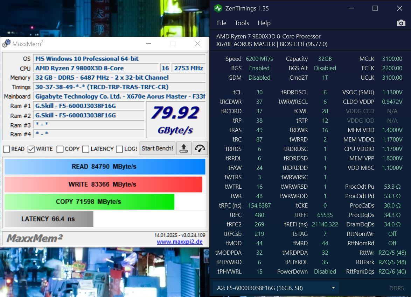Click the tCL value 30
Viewport: 411px width, 297px height.
tap(259, 92)
